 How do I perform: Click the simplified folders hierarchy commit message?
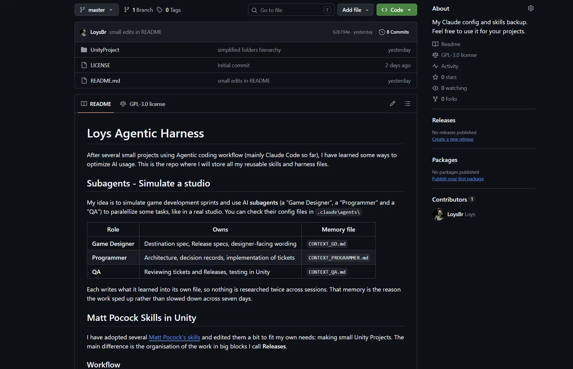[x=249, y=50]
